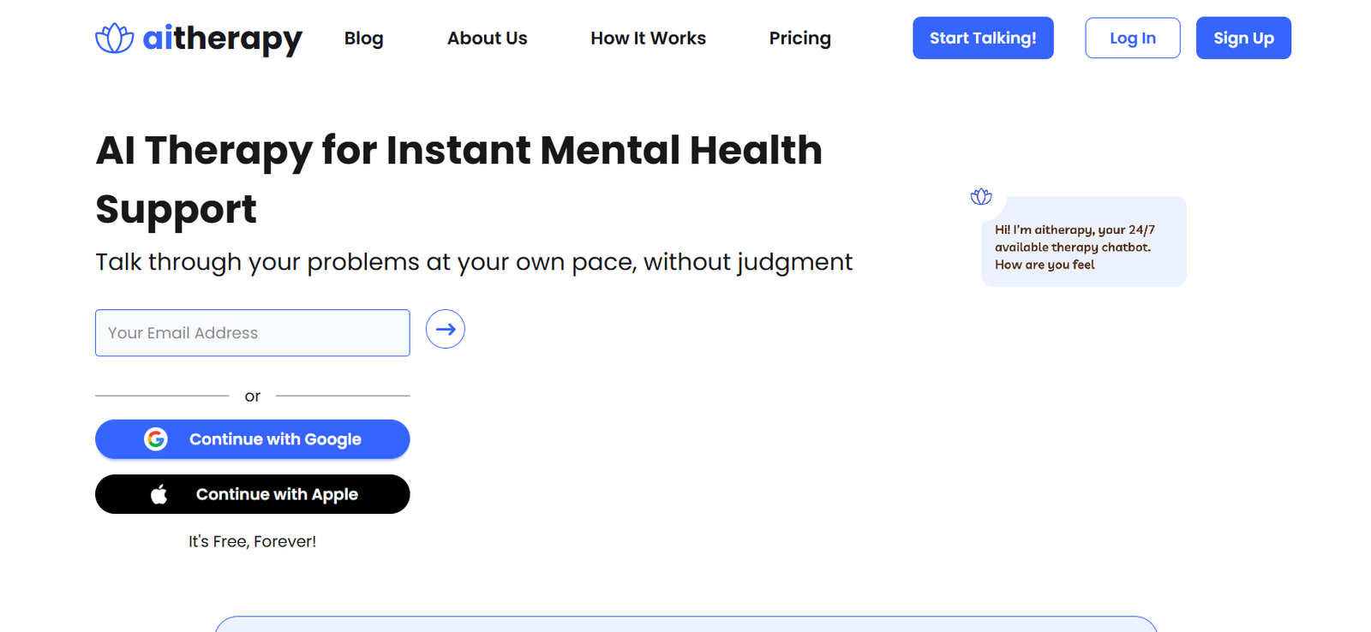Focus the Your Email Address field
The image size is (1371, 632).
252,333
